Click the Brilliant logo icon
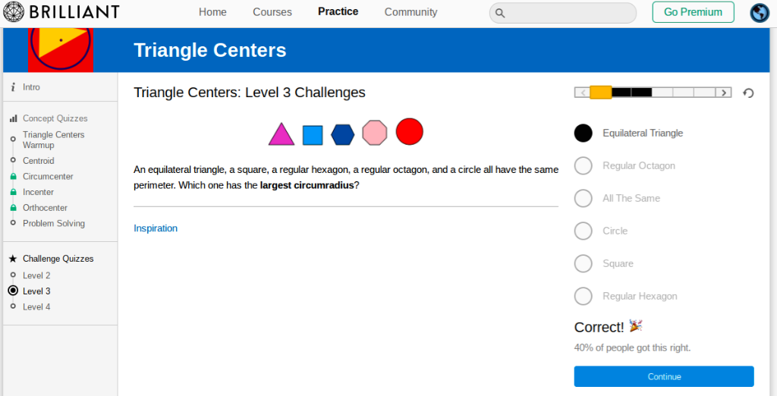777x396 pixels. coord(15,12)
